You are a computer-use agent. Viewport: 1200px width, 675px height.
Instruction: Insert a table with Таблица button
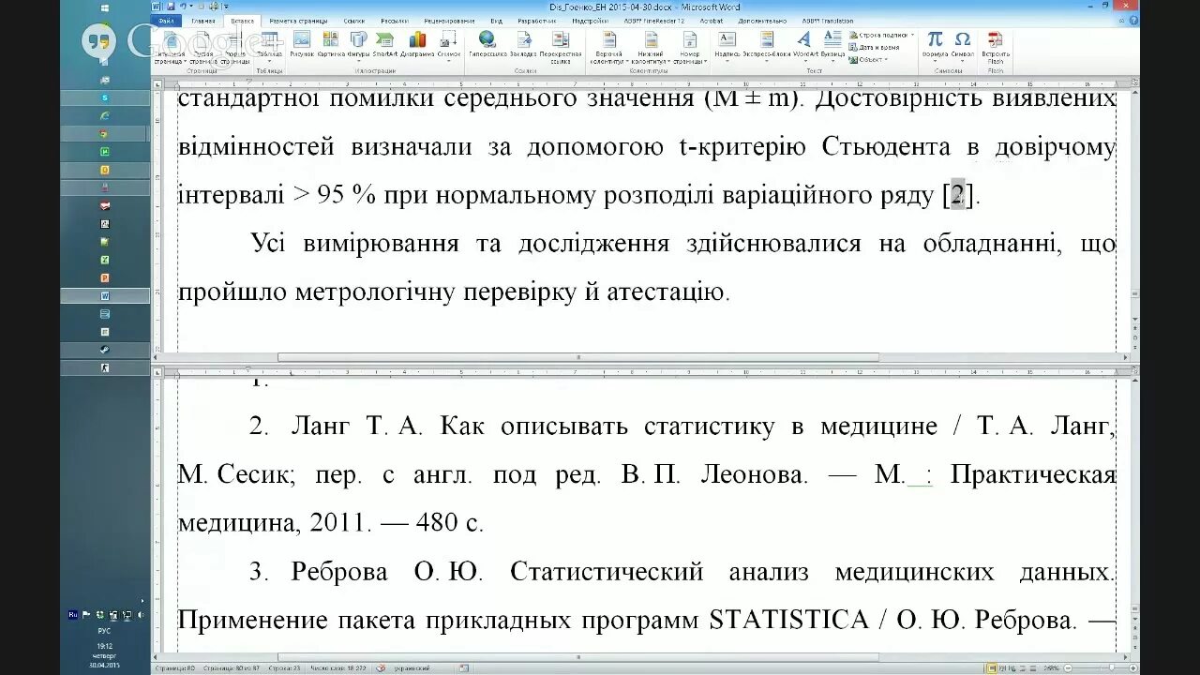click(269, 47)
